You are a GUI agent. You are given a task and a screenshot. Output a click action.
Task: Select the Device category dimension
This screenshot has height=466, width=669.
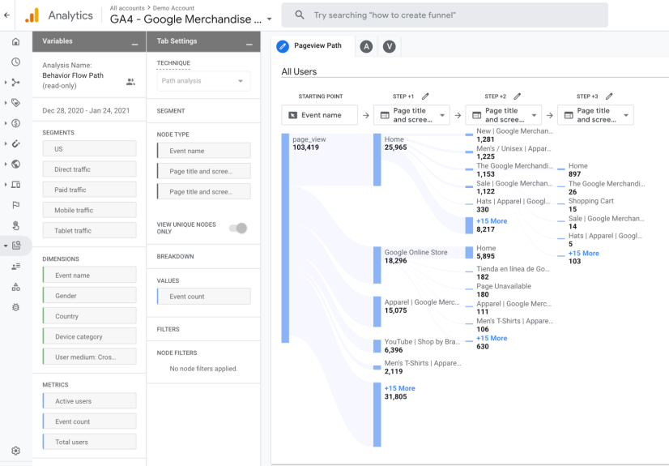(x=90, y=336)
